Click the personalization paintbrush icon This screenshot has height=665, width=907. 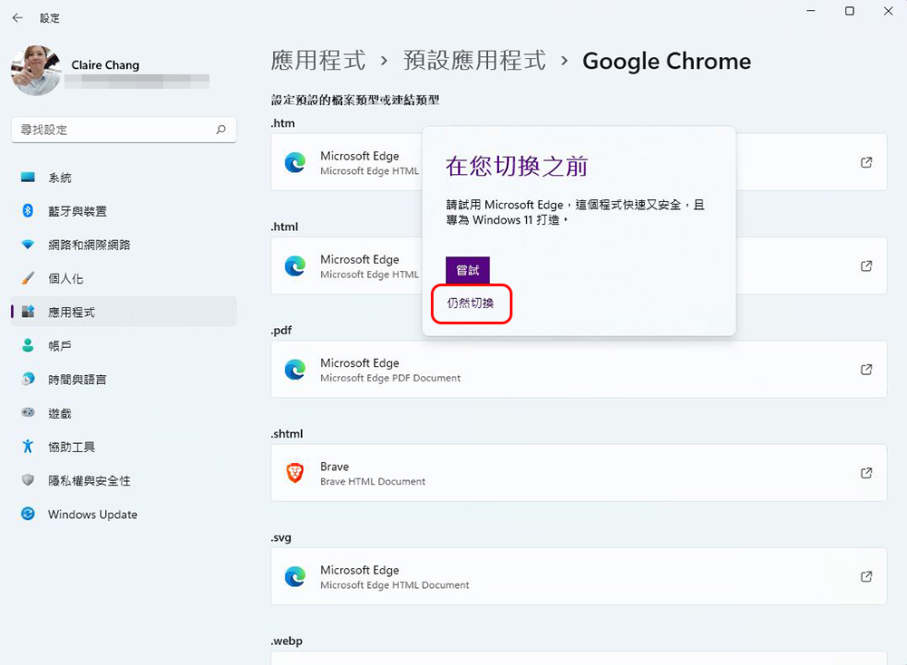pos(28,278)
